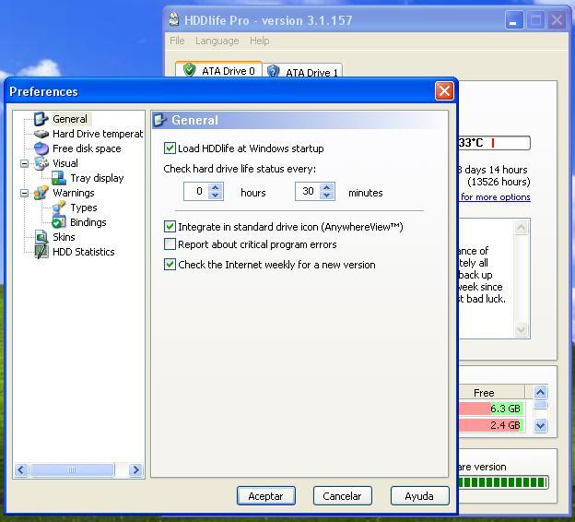
Task: Click the blue shield icon on ATA Drive 1 tab
Action: point(273,71)
